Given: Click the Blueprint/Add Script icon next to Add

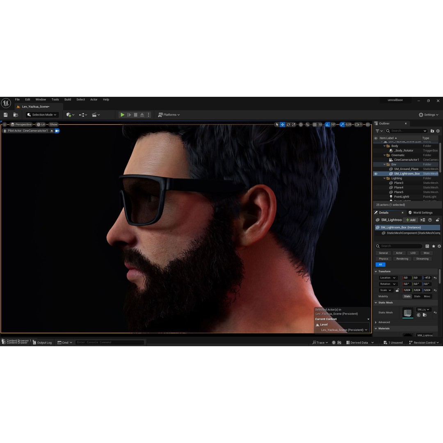Looking at the screenshot, I should 422,220.
